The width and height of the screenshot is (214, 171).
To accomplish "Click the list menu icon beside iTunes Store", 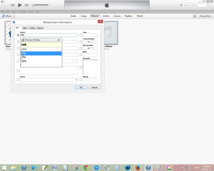I will (195, 16).
